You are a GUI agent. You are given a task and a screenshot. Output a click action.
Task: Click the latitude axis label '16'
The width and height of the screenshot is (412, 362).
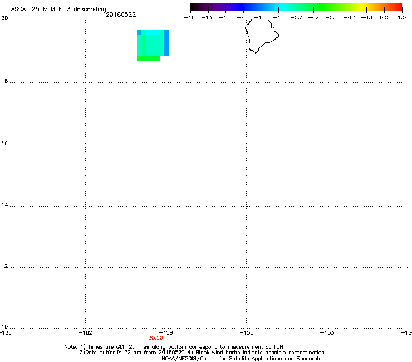click(4, 144)
